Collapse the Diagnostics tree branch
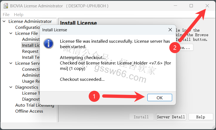216x130 pixels. [11, 87]
